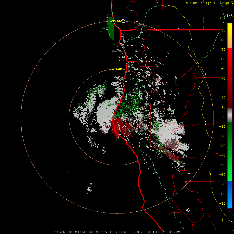Viewport: 234px width, 234px height.
Task: Click the 100 NMI range ring label
Action: pos(117,21)
